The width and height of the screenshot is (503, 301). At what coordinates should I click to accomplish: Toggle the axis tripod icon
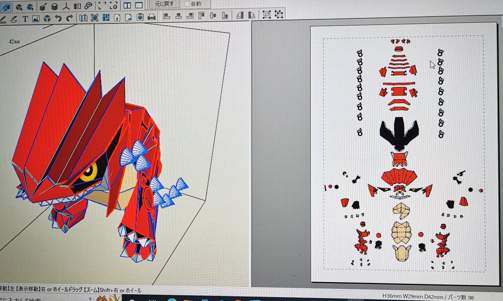(x=66, y=7)
